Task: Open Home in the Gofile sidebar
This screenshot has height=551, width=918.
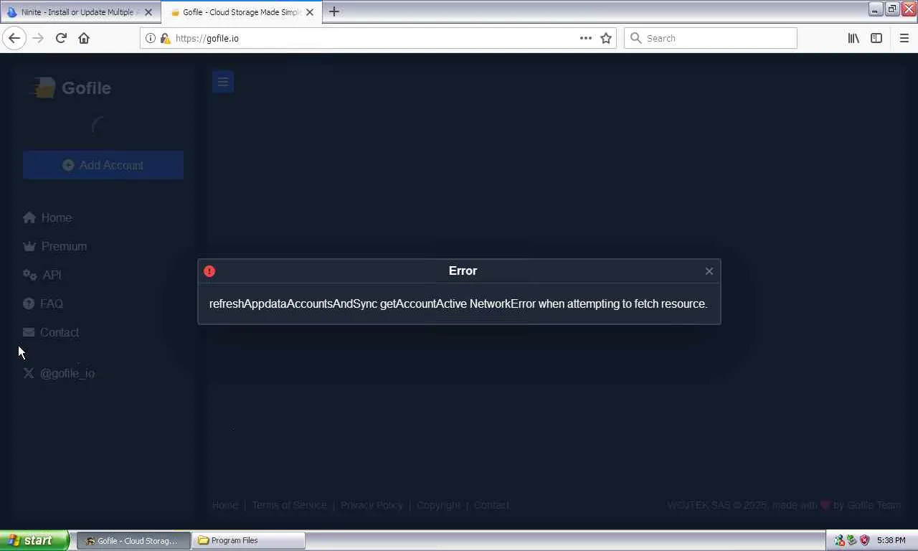Action: pos(47,217)
